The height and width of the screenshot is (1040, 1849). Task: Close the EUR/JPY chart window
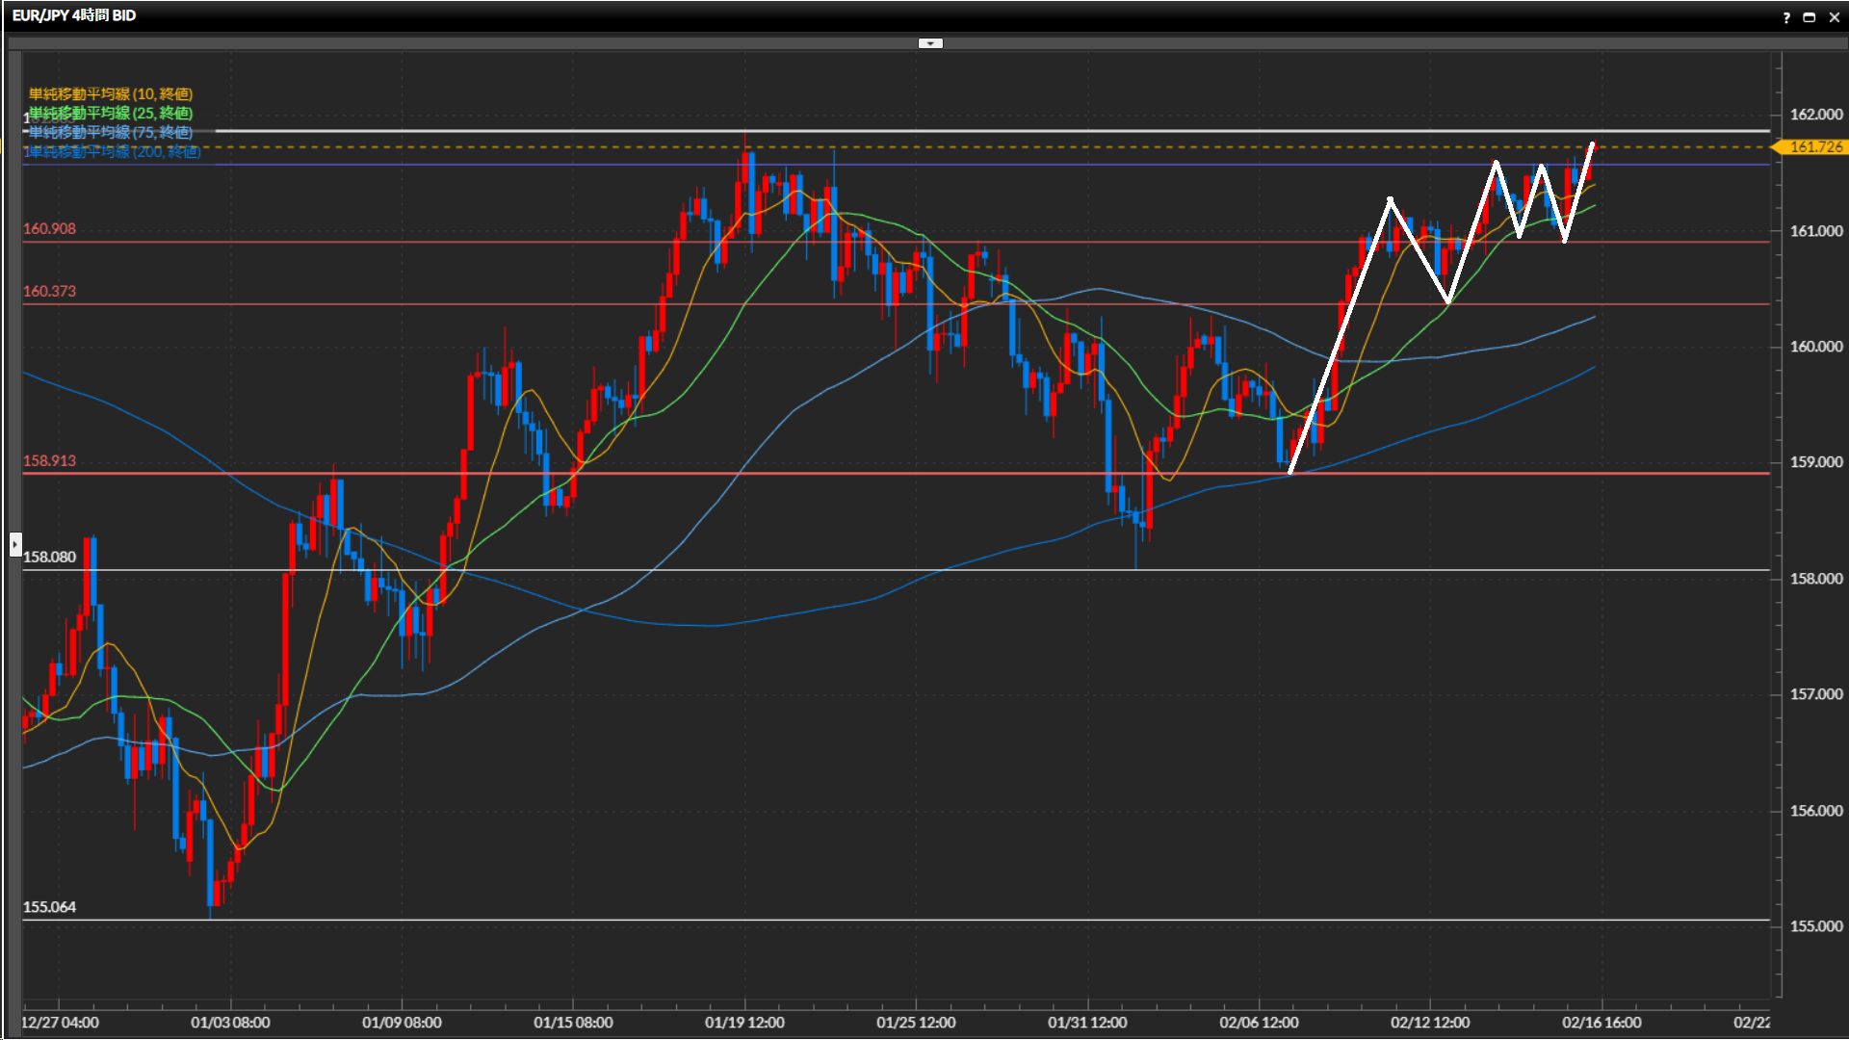[1834, 17]
